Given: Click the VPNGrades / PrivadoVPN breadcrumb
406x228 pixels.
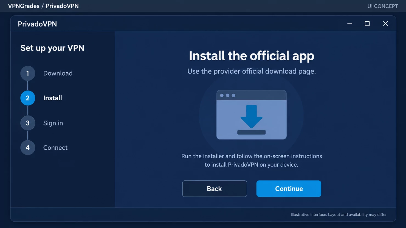Looking at the screenshot, I should tap(43, 6).
